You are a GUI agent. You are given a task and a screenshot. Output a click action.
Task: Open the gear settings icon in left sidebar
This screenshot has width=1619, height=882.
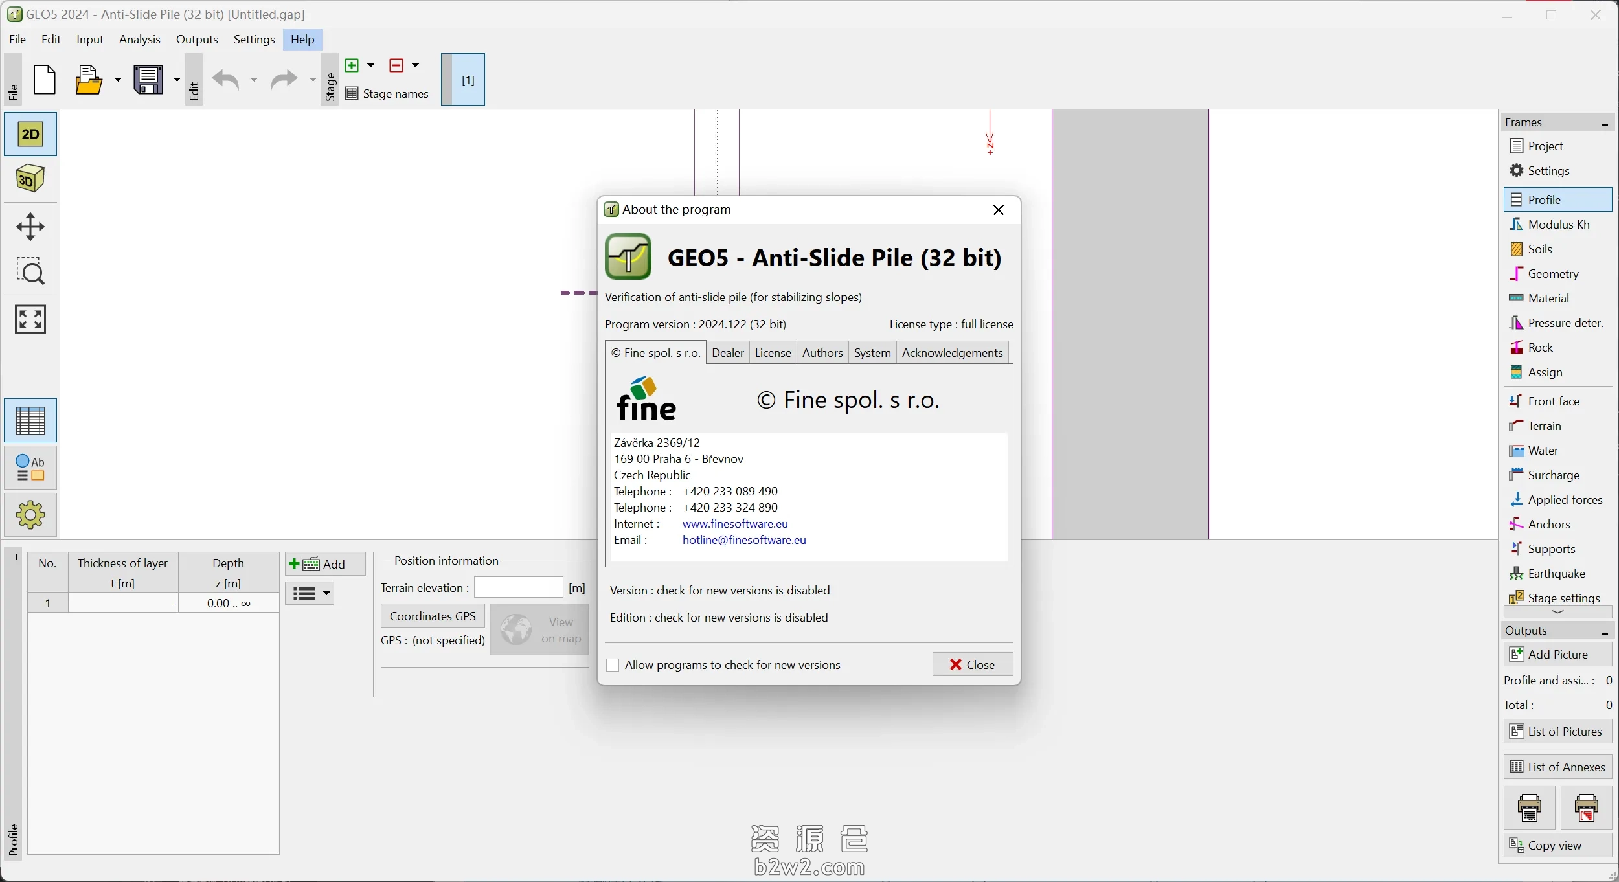30,515
